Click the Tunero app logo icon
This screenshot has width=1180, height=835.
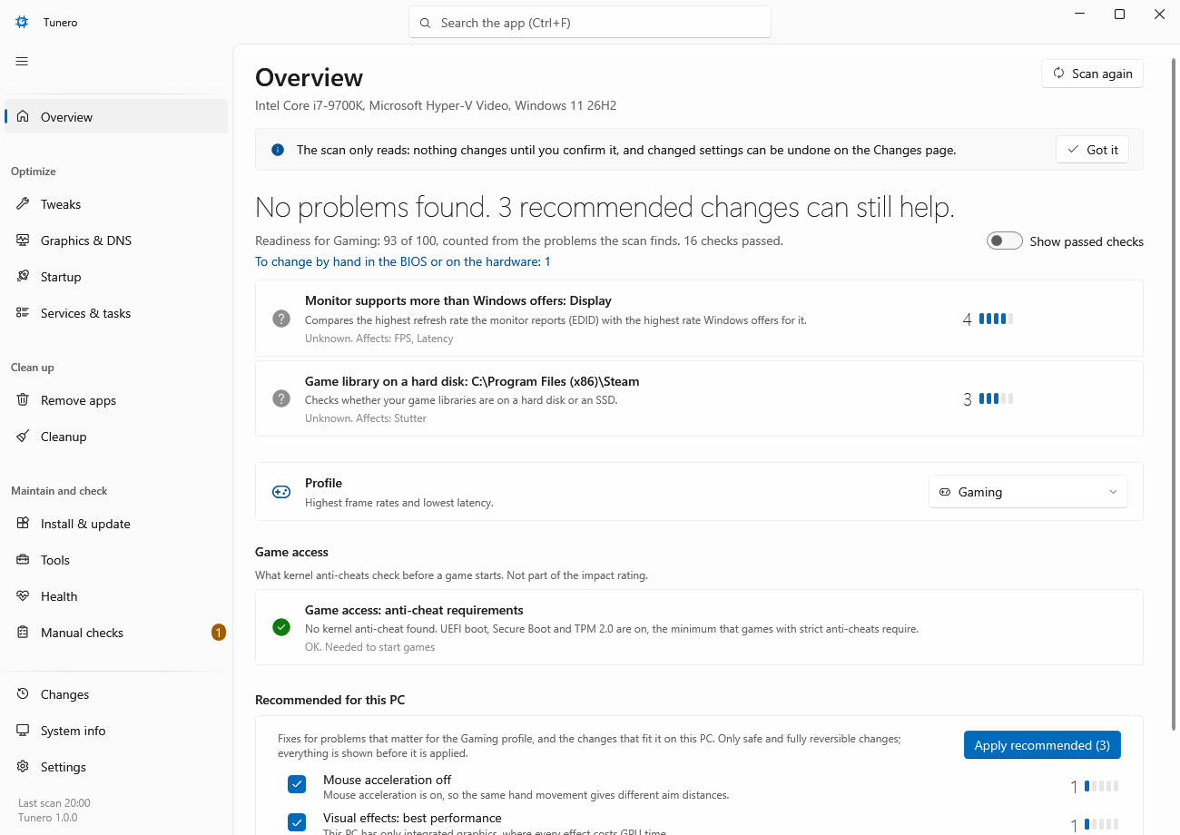(22, 23)
